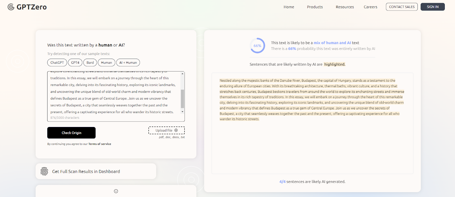The height and width of the screenshot is (197, 455).
Task: Open the Terms of service link
Action: [x=100, y=144]
